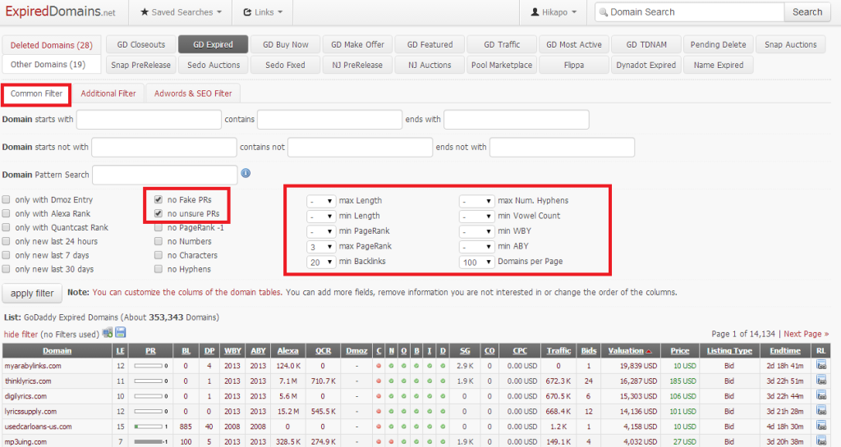
Task: Open related links icon for usedcarloans-us.com row
Action: (x=821, y=426)
